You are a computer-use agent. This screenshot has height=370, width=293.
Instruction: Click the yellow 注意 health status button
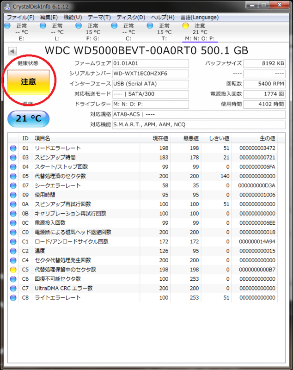tap(29, 82)
